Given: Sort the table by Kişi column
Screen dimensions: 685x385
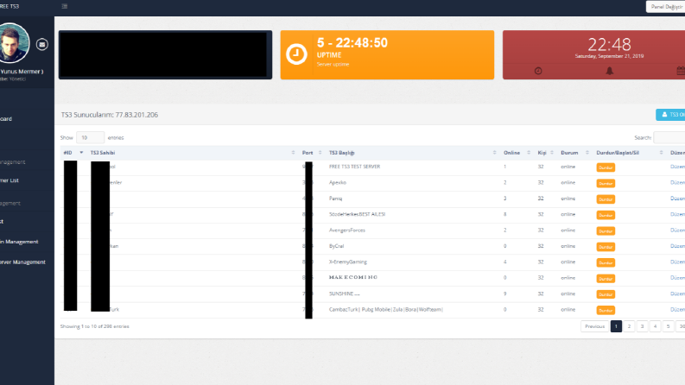Looking at the screenshot, I should [x=545, y=153].
